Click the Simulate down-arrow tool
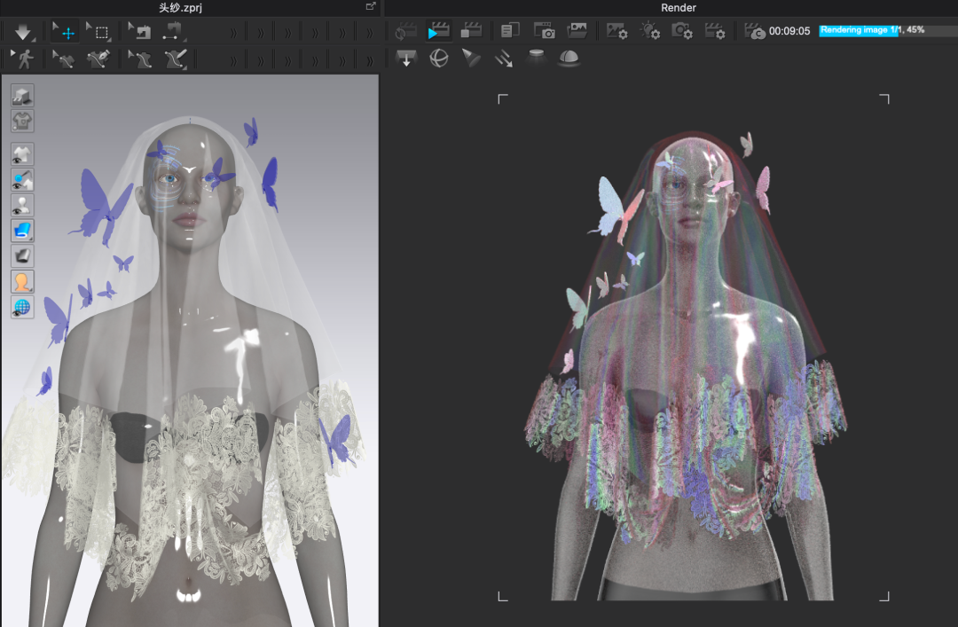The height and width of the screenshot is (627, 958). (23, 32)
